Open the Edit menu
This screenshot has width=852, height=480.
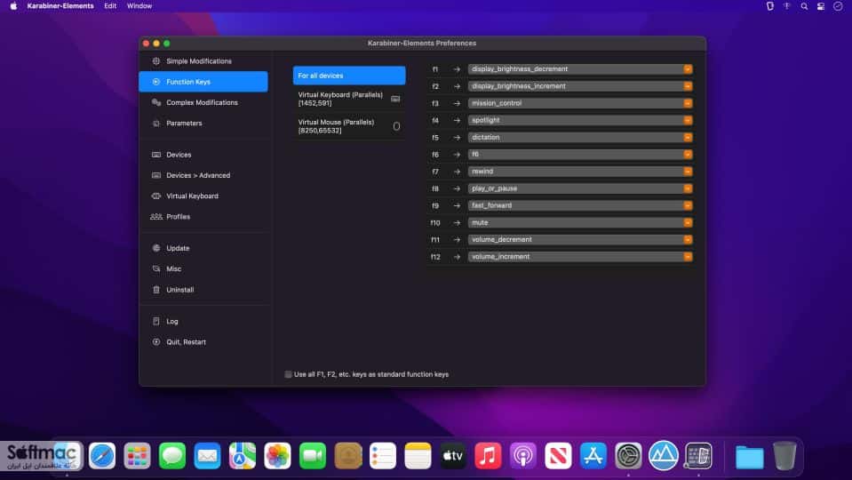click(110, 6)
